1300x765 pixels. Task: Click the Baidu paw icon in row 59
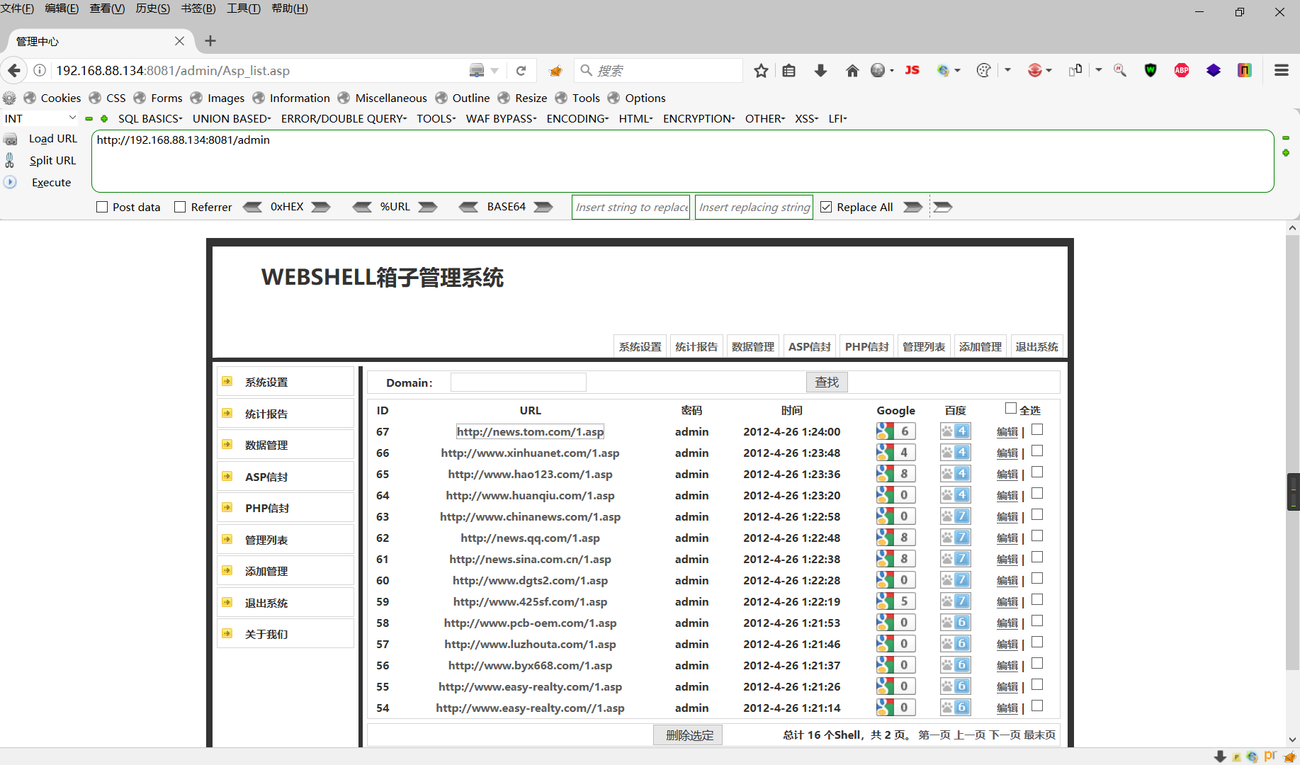tap(955, 601)
